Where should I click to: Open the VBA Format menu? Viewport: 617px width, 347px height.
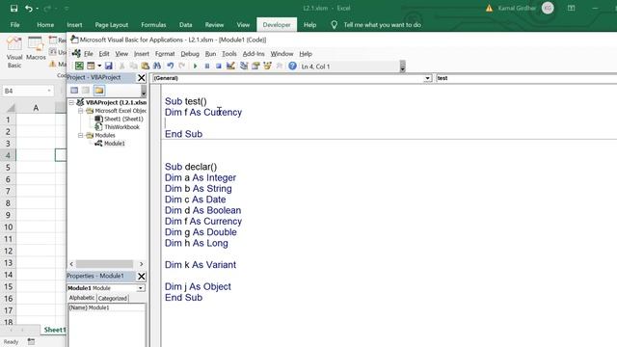(x=165, y=54)
